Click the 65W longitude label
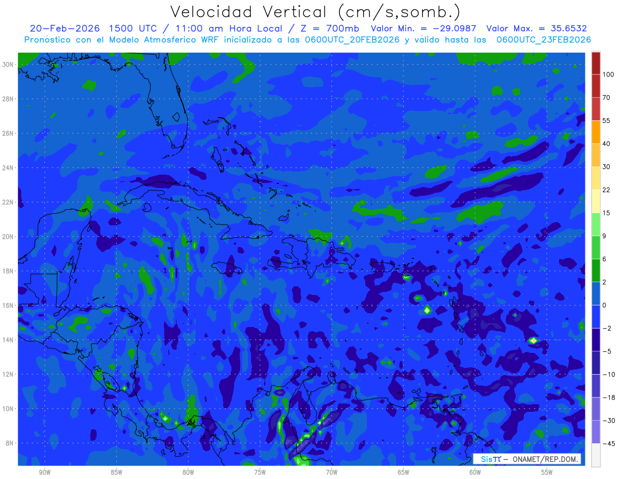Image resolution: width=620 pixels, height=479 pixels. 404,473
